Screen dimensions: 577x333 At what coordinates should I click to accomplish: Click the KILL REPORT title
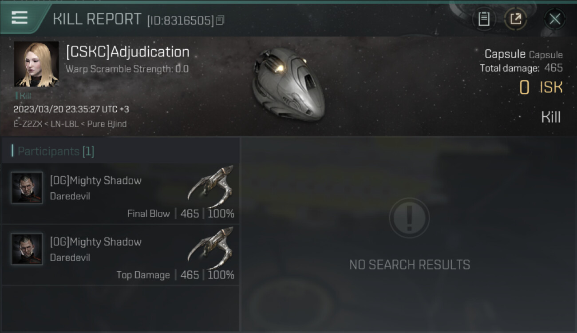coord(97,19)
